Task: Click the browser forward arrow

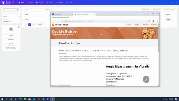Action: point(56,21)
